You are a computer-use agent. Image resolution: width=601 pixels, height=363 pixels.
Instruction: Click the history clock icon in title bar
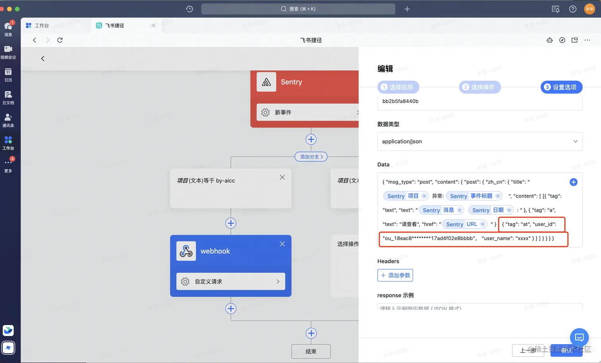[x=190, y=9]
